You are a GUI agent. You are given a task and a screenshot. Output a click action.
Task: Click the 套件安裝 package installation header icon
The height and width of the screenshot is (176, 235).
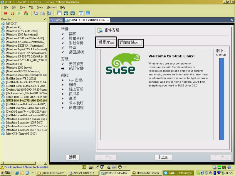[x=100, y=31]
